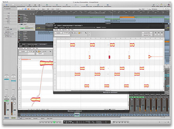Click Locator-Punkte setzen icon
Screen dimensions: 174x129
[47, 5]
